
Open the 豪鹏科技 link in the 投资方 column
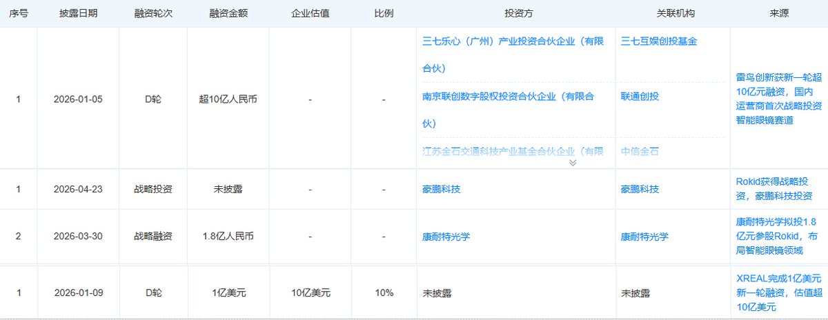pyautogui.click(x=441, y=189)
